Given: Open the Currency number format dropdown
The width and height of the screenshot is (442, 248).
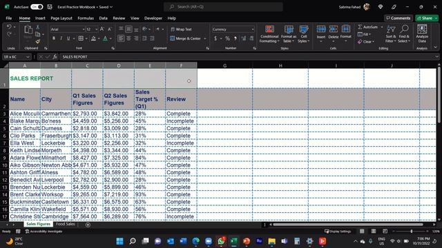Looking at the screenshot, I should [x=253, y=29].
